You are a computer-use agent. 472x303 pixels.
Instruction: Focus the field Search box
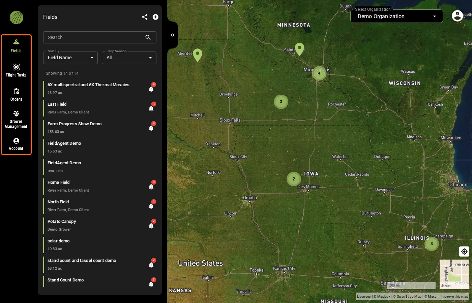[100, 37]
